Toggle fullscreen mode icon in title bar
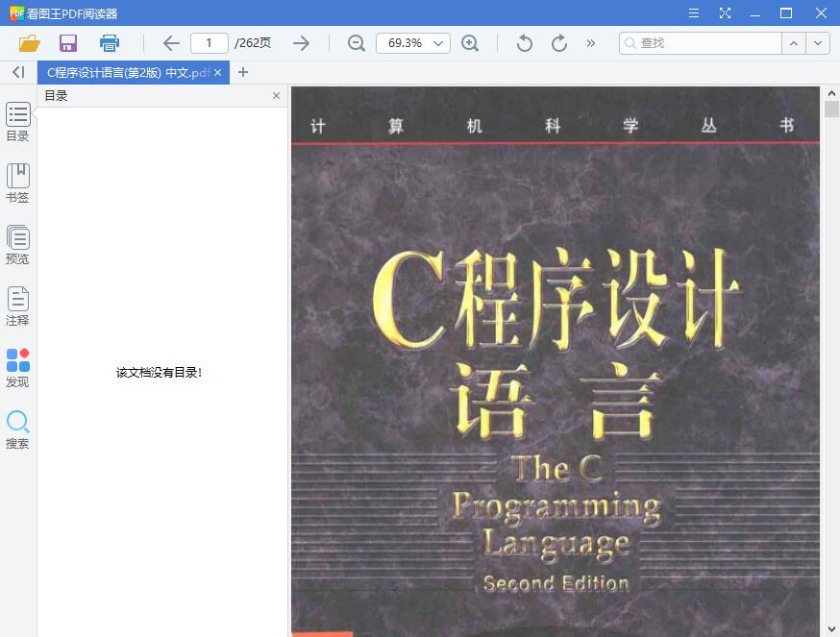Screen dimensions: 840x637 (x=725, y=12)
